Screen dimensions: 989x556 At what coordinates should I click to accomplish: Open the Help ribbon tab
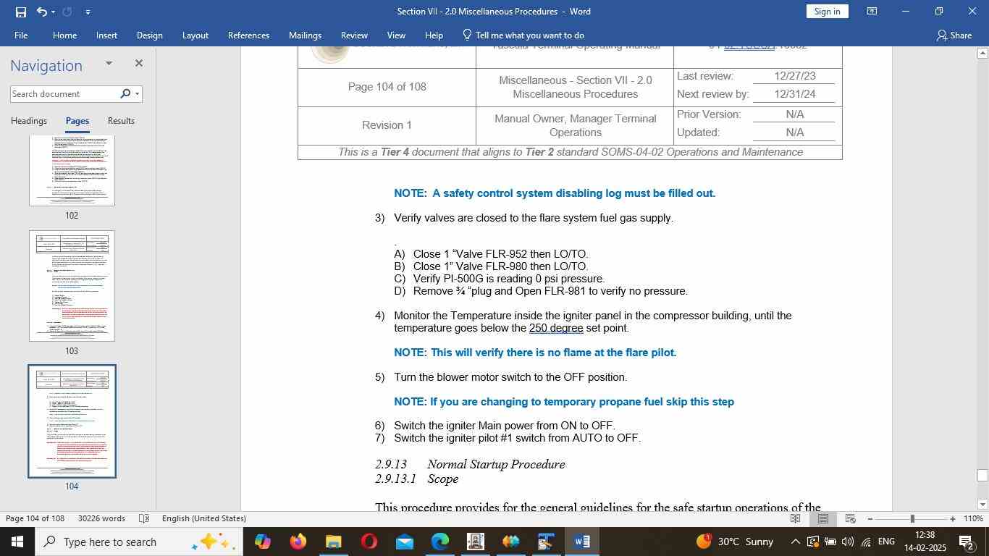tap(434, 35)
